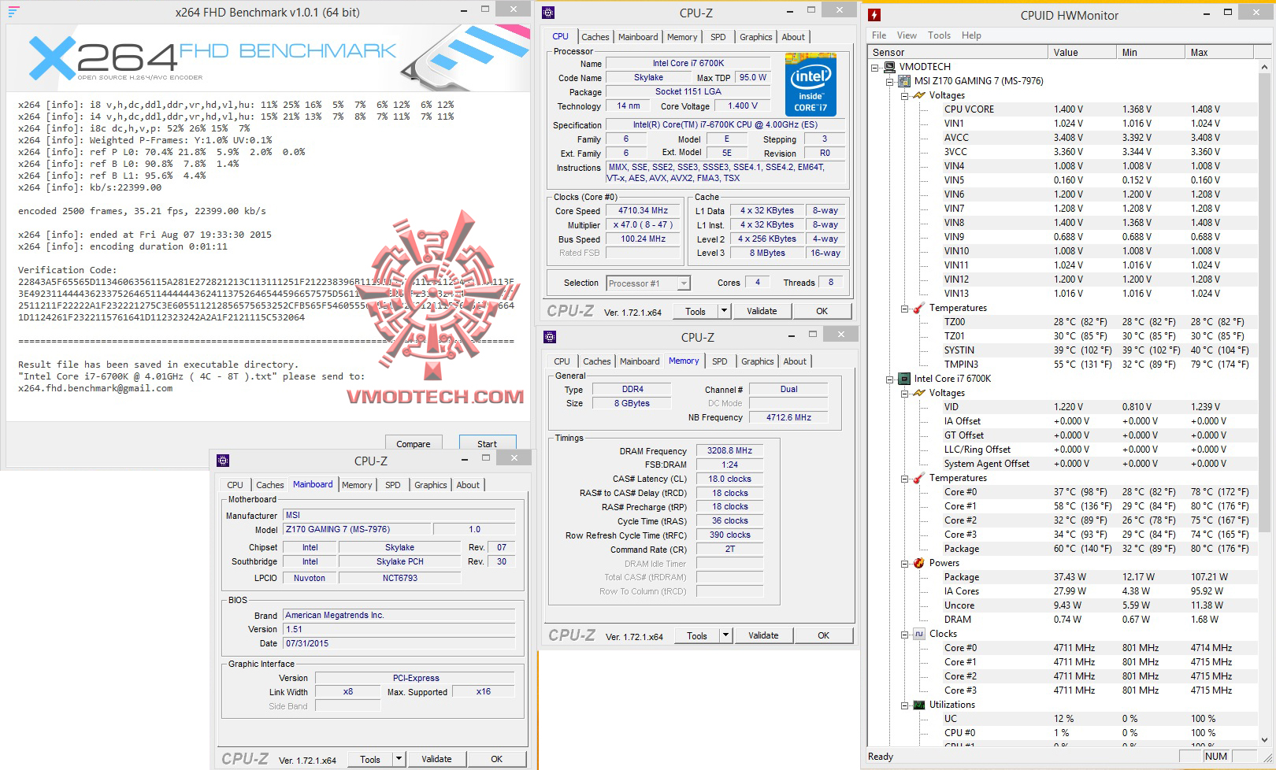Viewport: 1276px width, 770px height.
Task: Open the Tools dropdown arrow in the CPU-Z CPU tab window
Action: 724,311
